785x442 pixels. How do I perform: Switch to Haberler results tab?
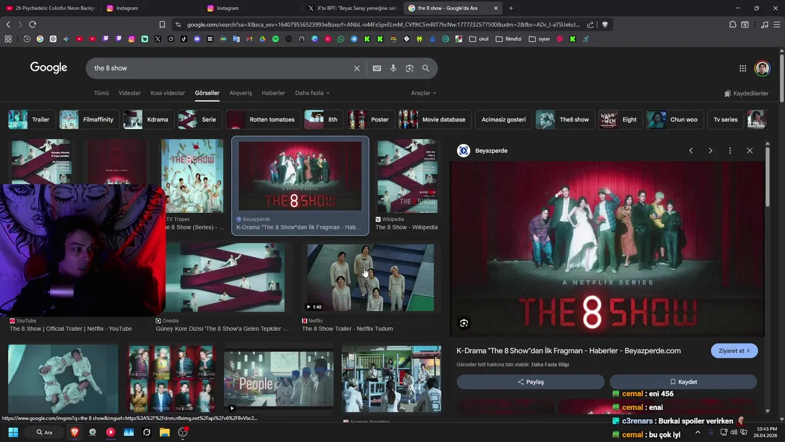coord(274,93)
